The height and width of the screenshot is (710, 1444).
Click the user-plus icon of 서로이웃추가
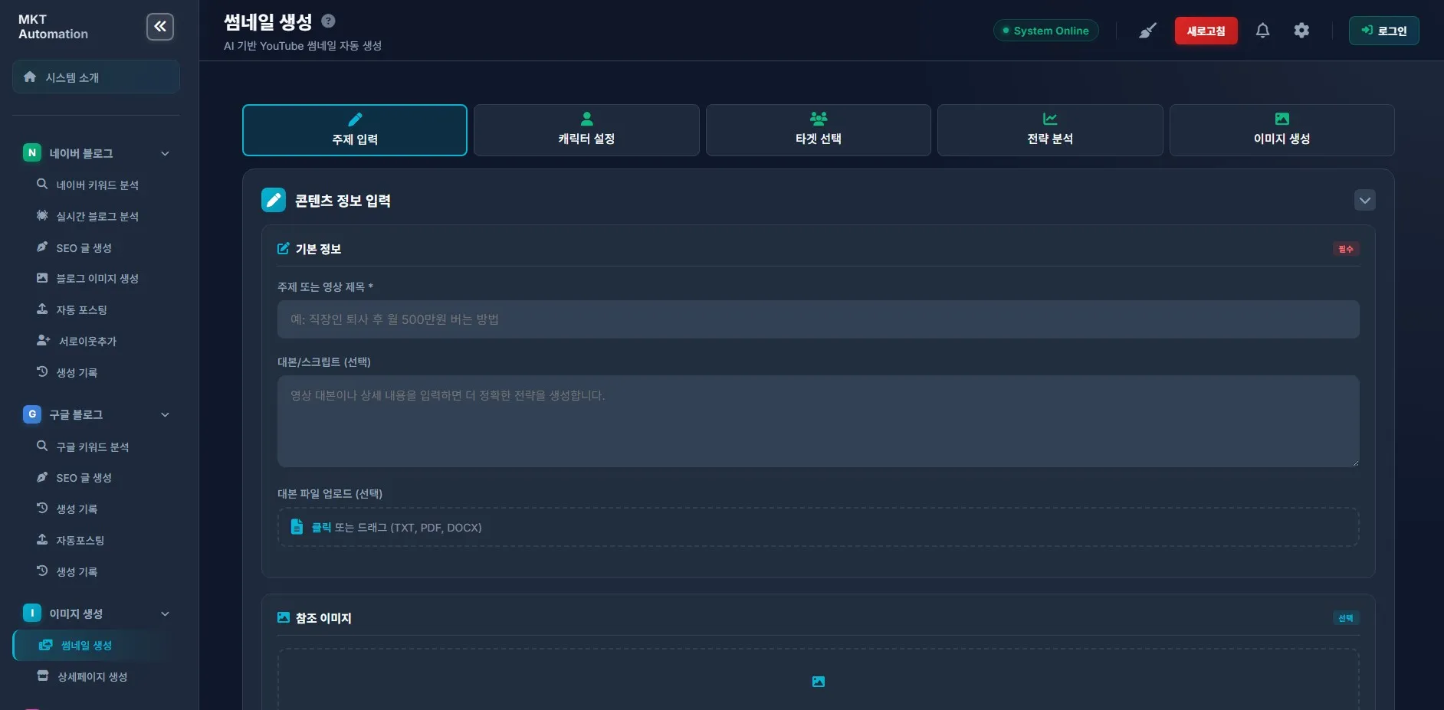[44, 340]
